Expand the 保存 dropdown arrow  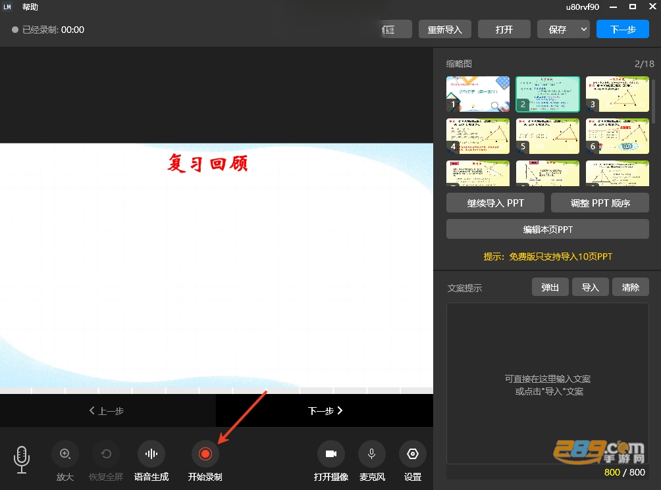click(584, 29)
